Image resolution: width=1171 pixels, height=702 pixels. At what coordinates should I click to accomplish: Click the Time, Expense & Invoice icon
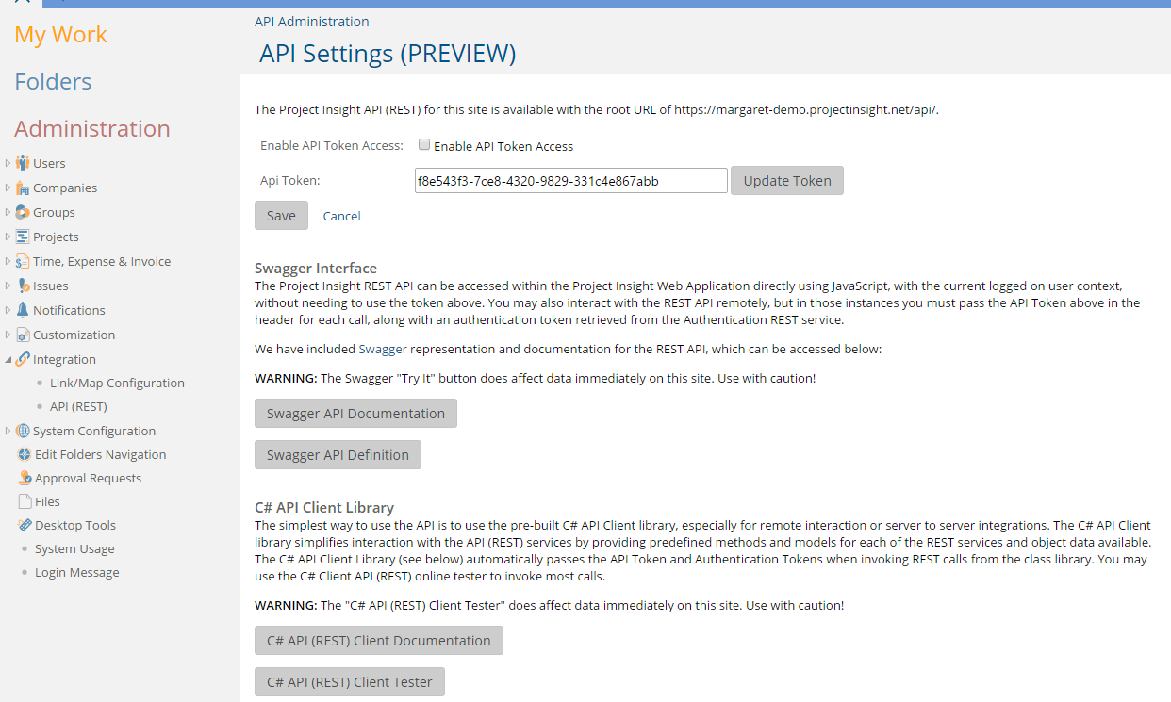23,261
